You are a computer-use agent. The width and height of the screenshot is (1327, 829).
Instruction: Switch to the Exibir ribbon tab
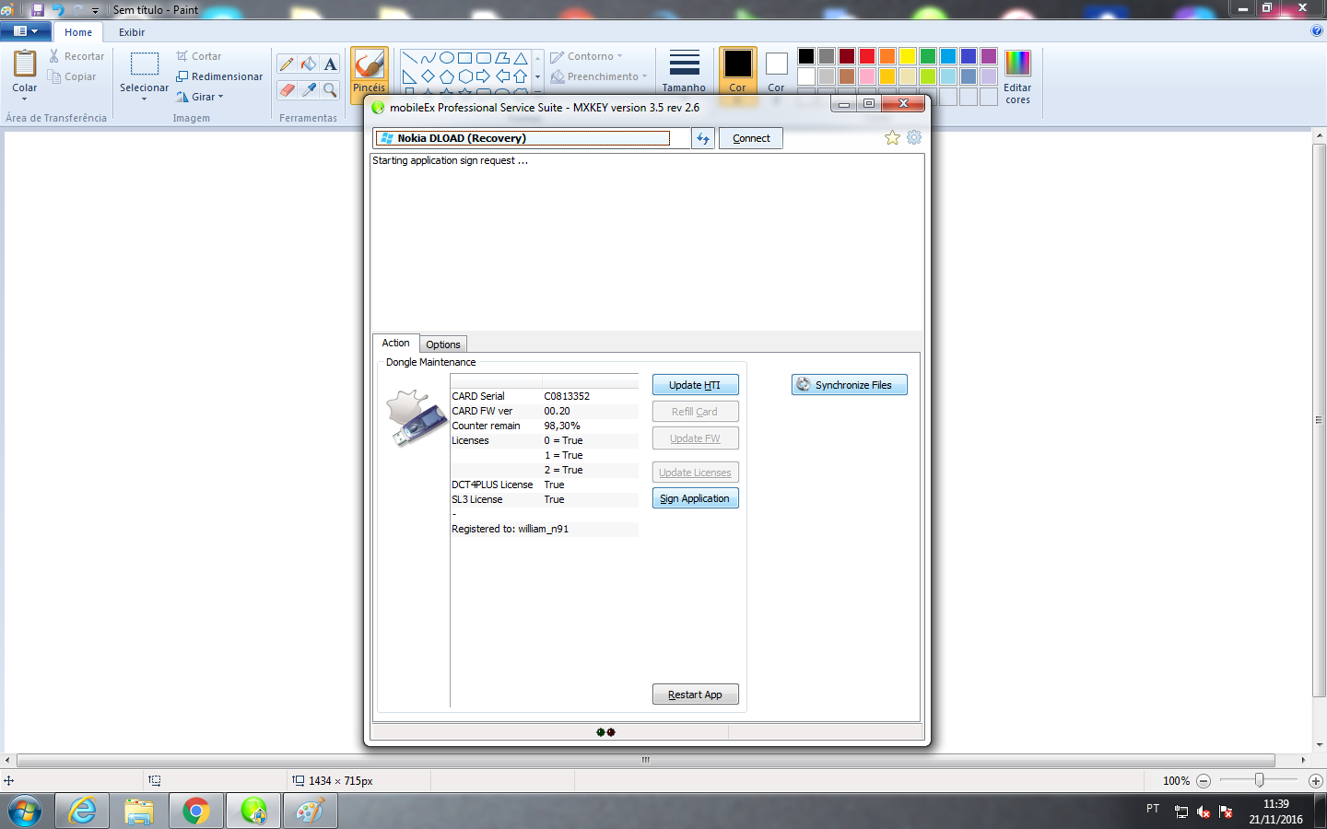coord(132,32)
